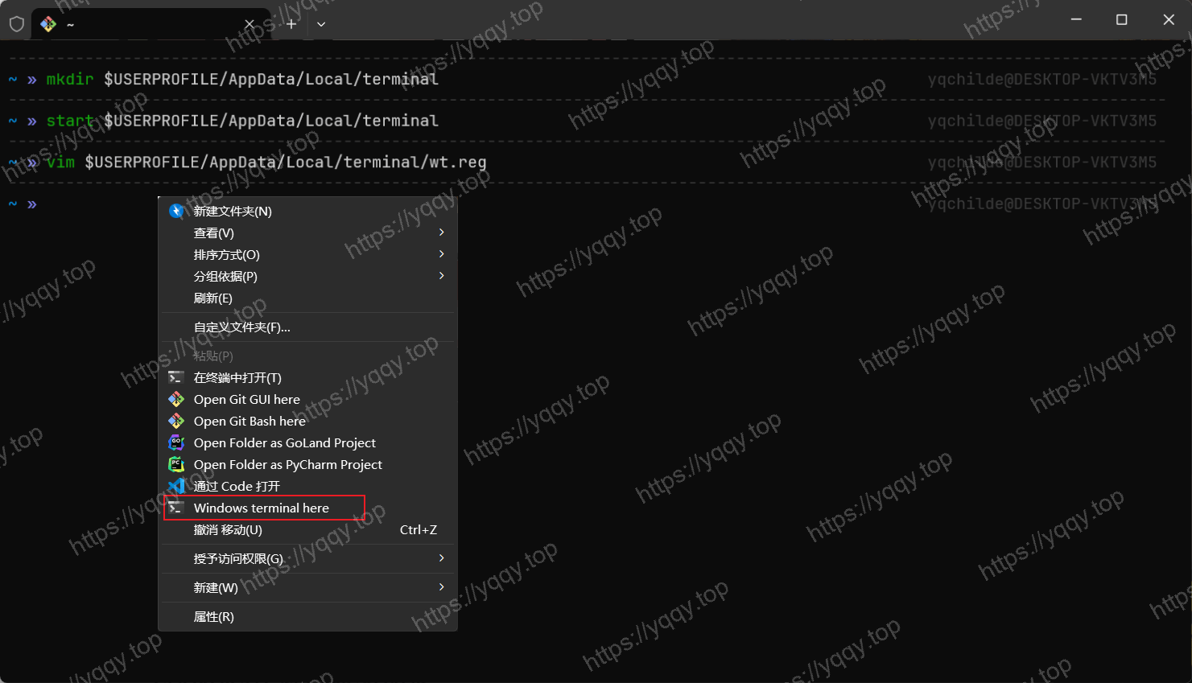Click the Open Git Bash here icon
1192x683 pixels.
176,421
